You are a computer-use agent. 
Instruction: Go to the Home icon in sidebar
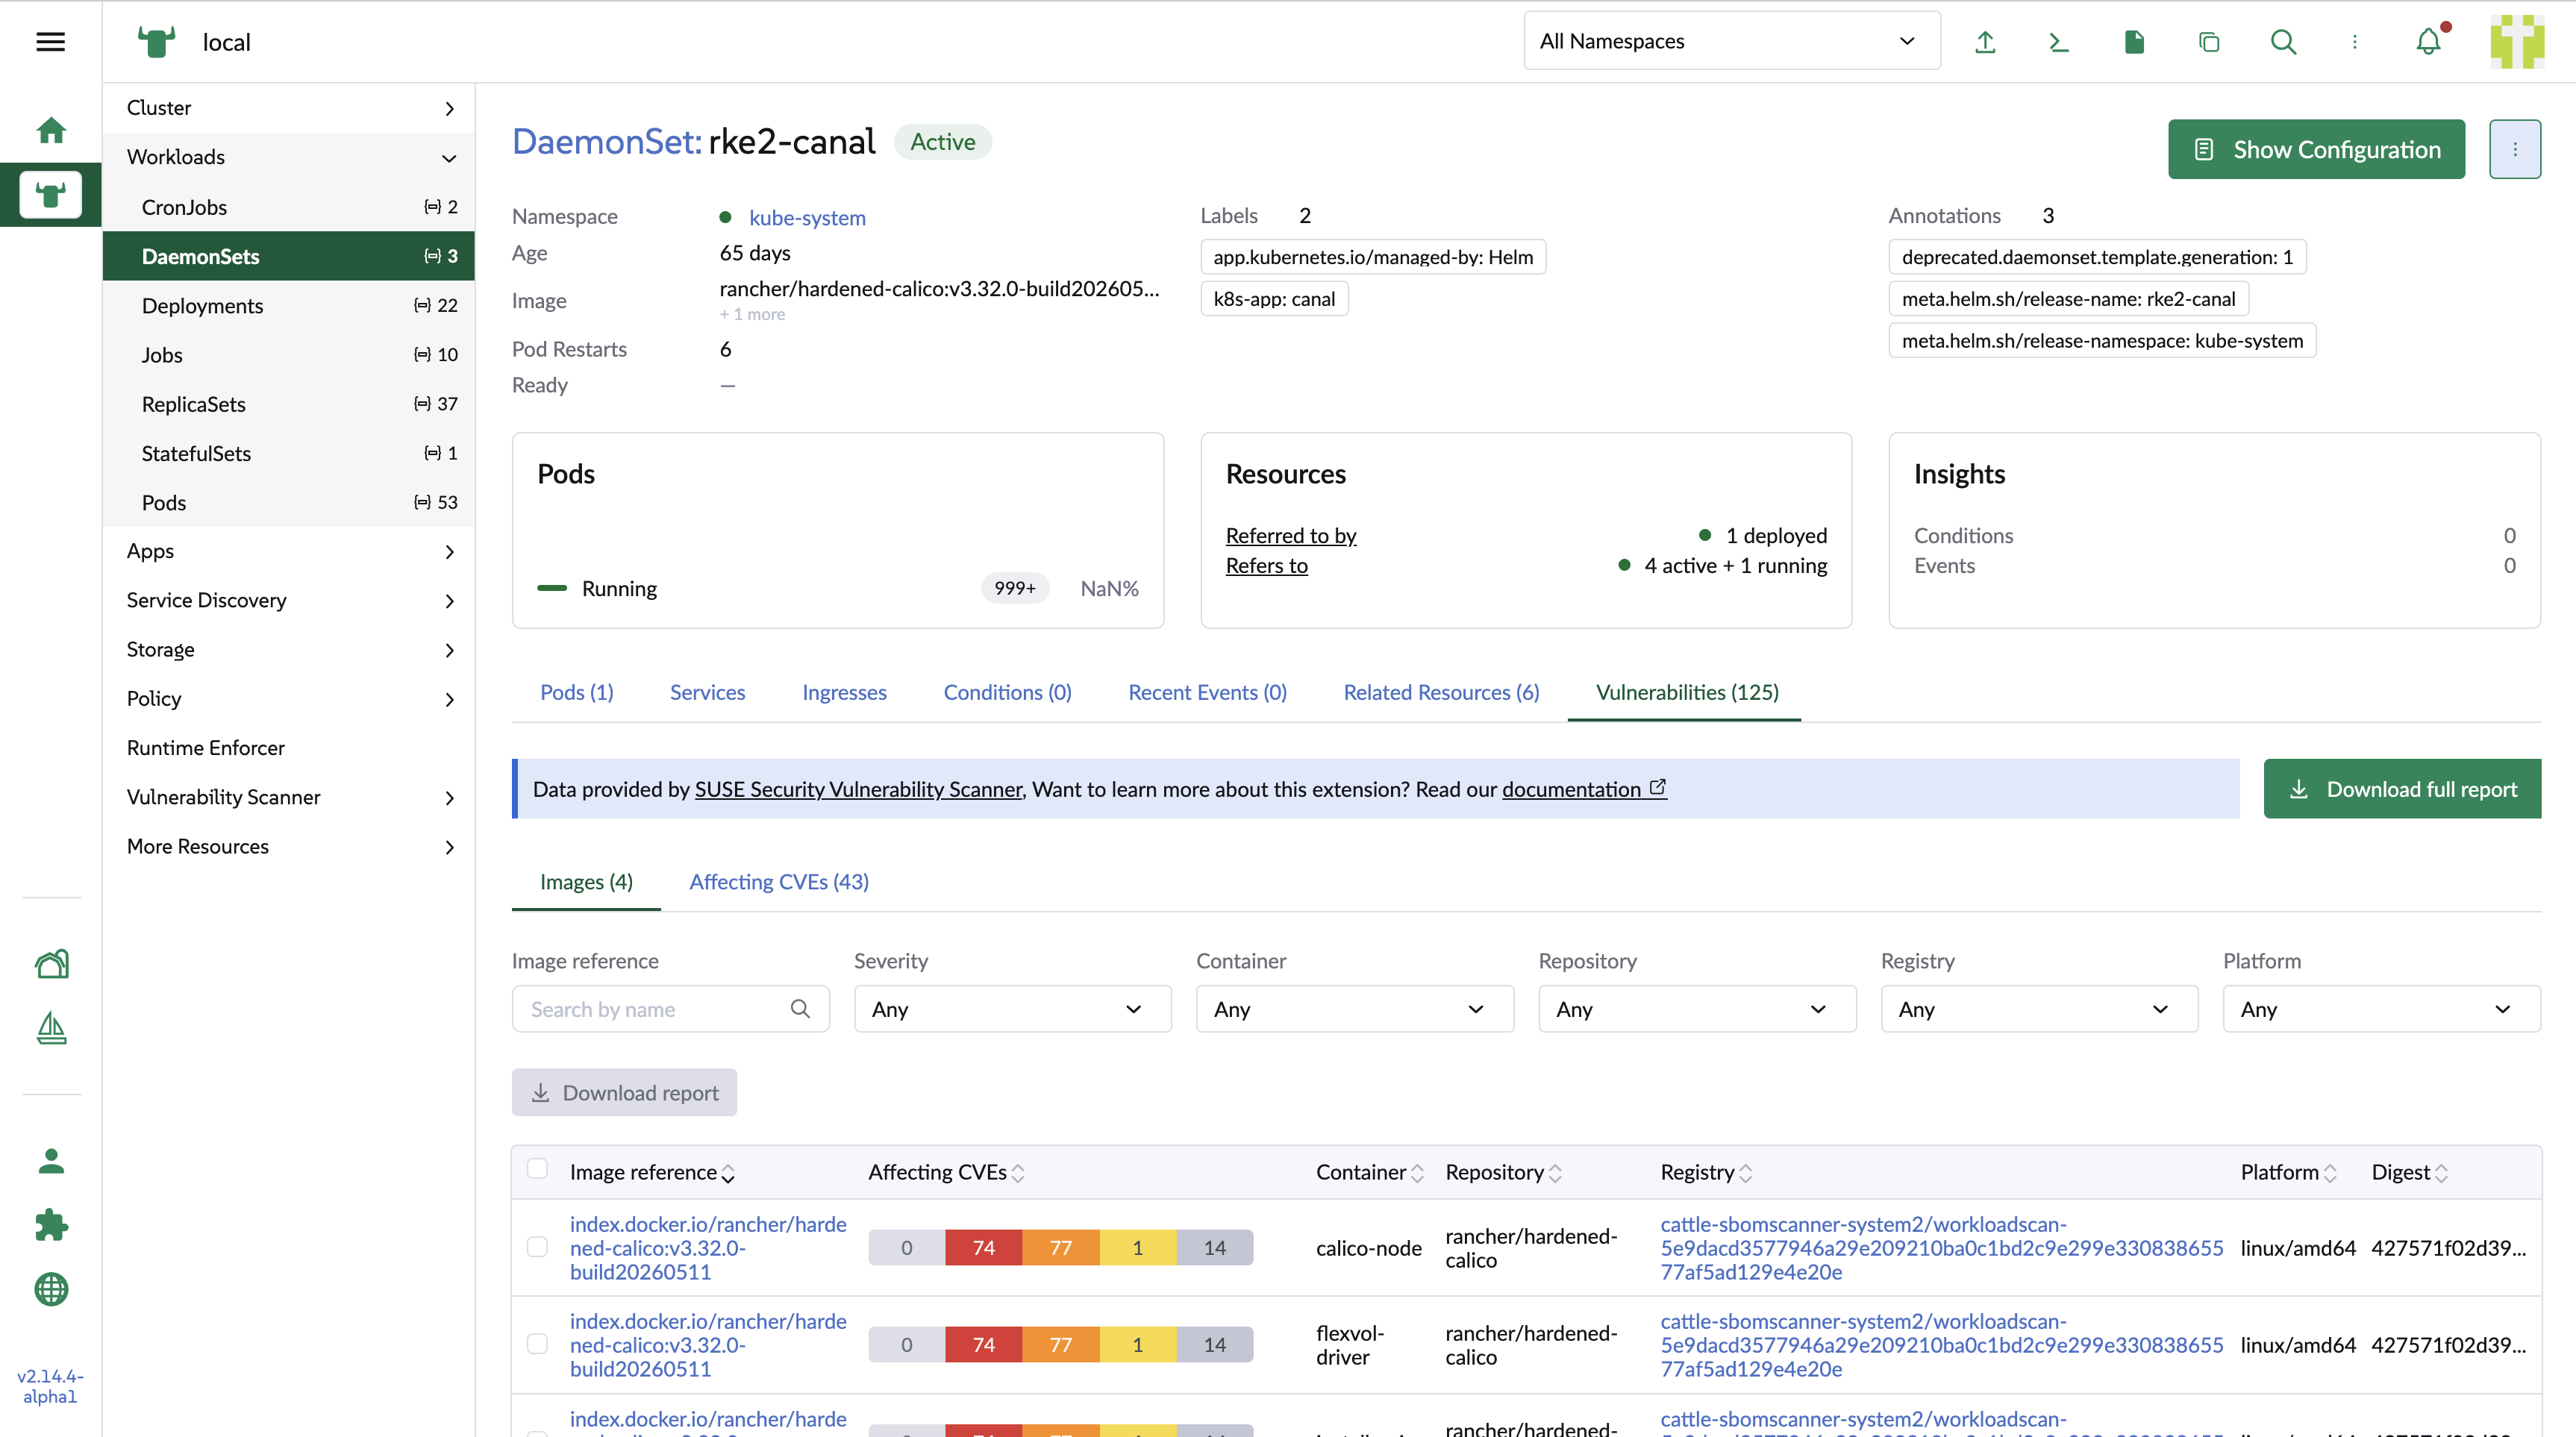(x=51, y=130)
